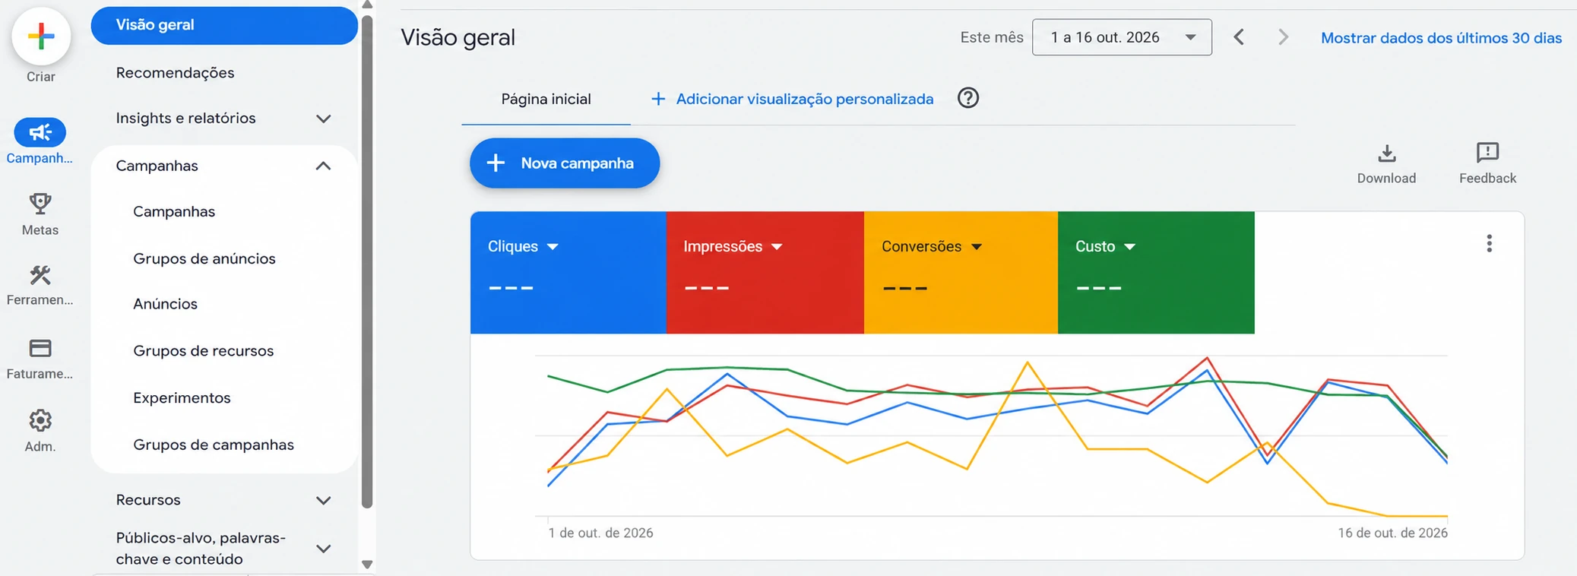Open Grupos de anúncios

(x=204, y=259)
